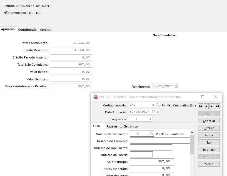
Task: Click 'Não cumulativo: PNC-PNC' text
Action: coord(22,13)
